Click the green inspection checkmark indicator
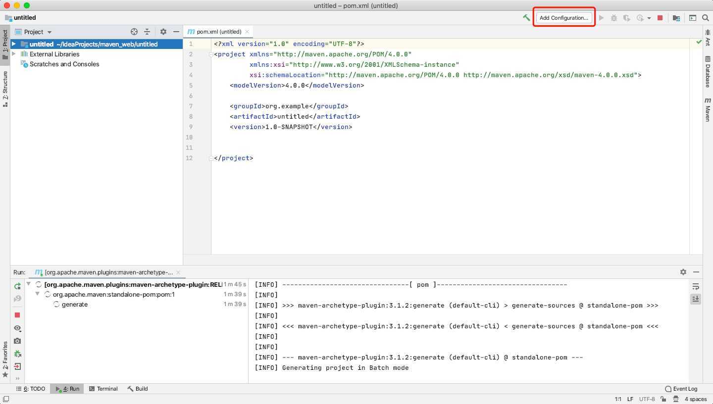The height and width of the screenshot is (404, 713). (x=699, y=42)
